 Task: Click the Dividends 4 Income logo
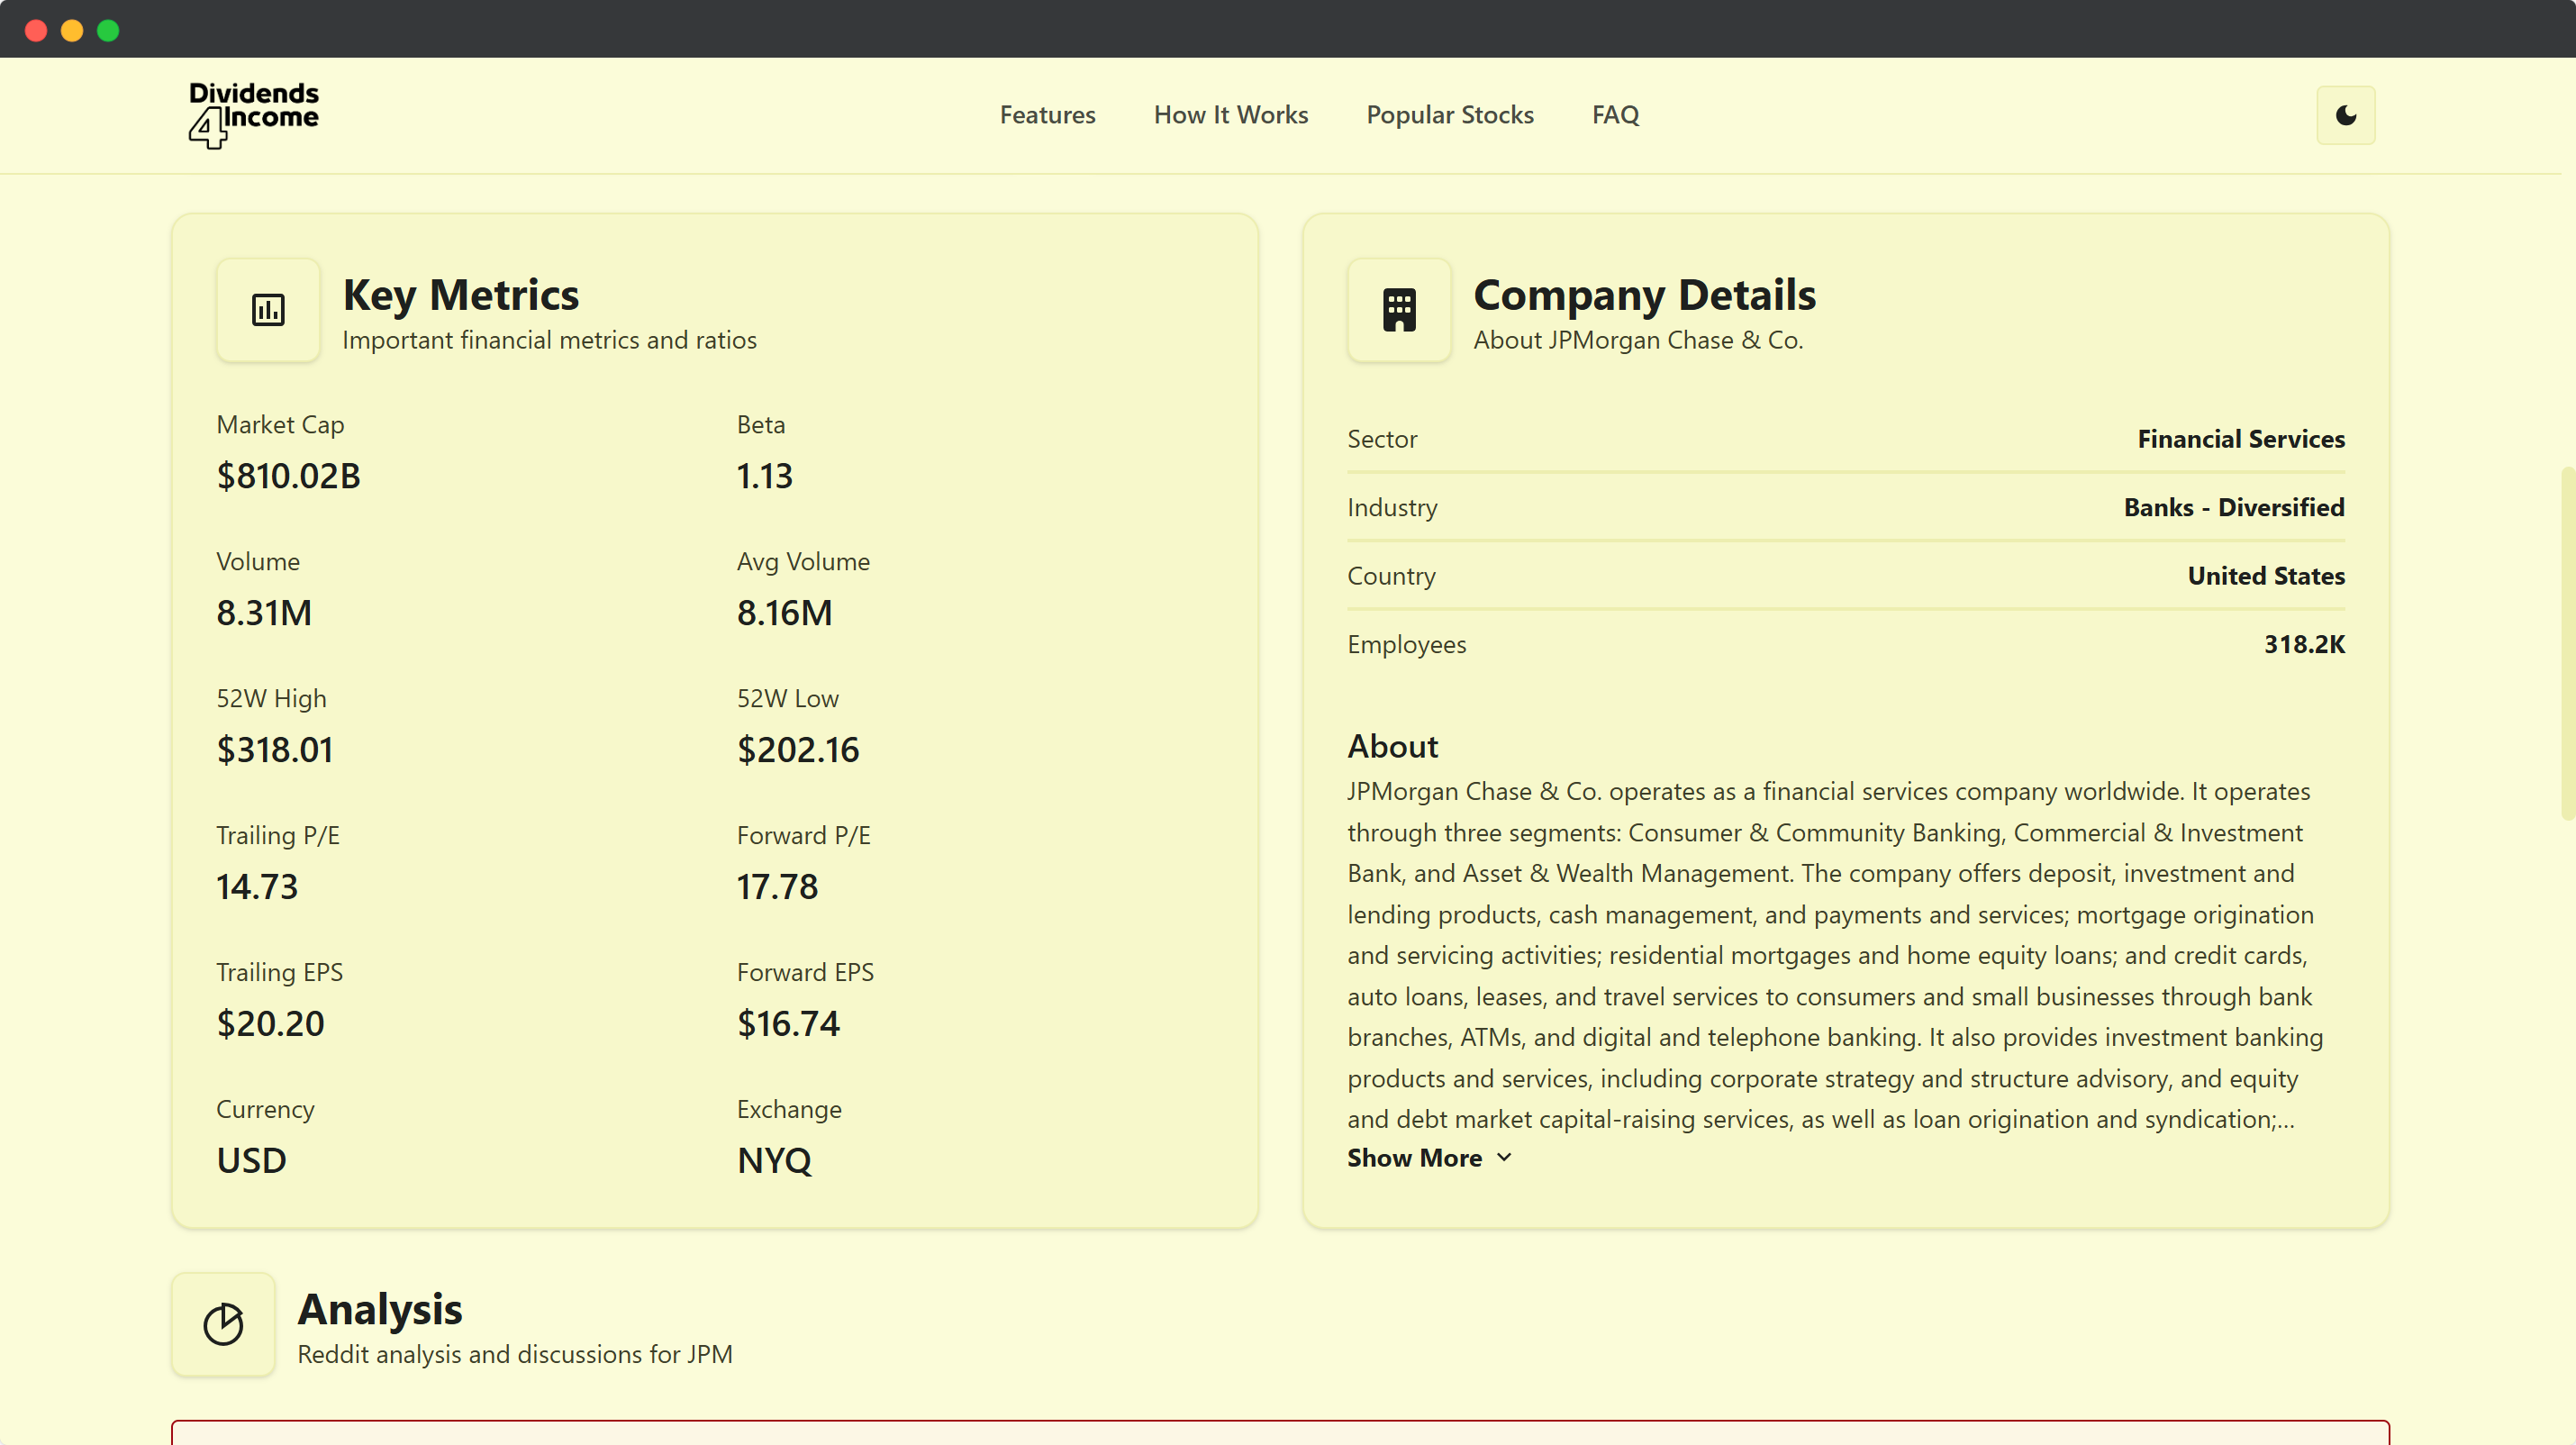(253, 114)
